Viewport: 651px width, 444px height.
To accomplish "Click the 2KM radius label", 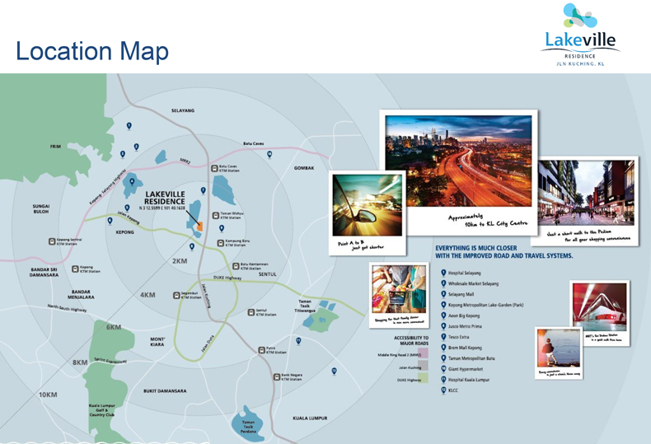I will pyautogui.click(x=180, y=261).
